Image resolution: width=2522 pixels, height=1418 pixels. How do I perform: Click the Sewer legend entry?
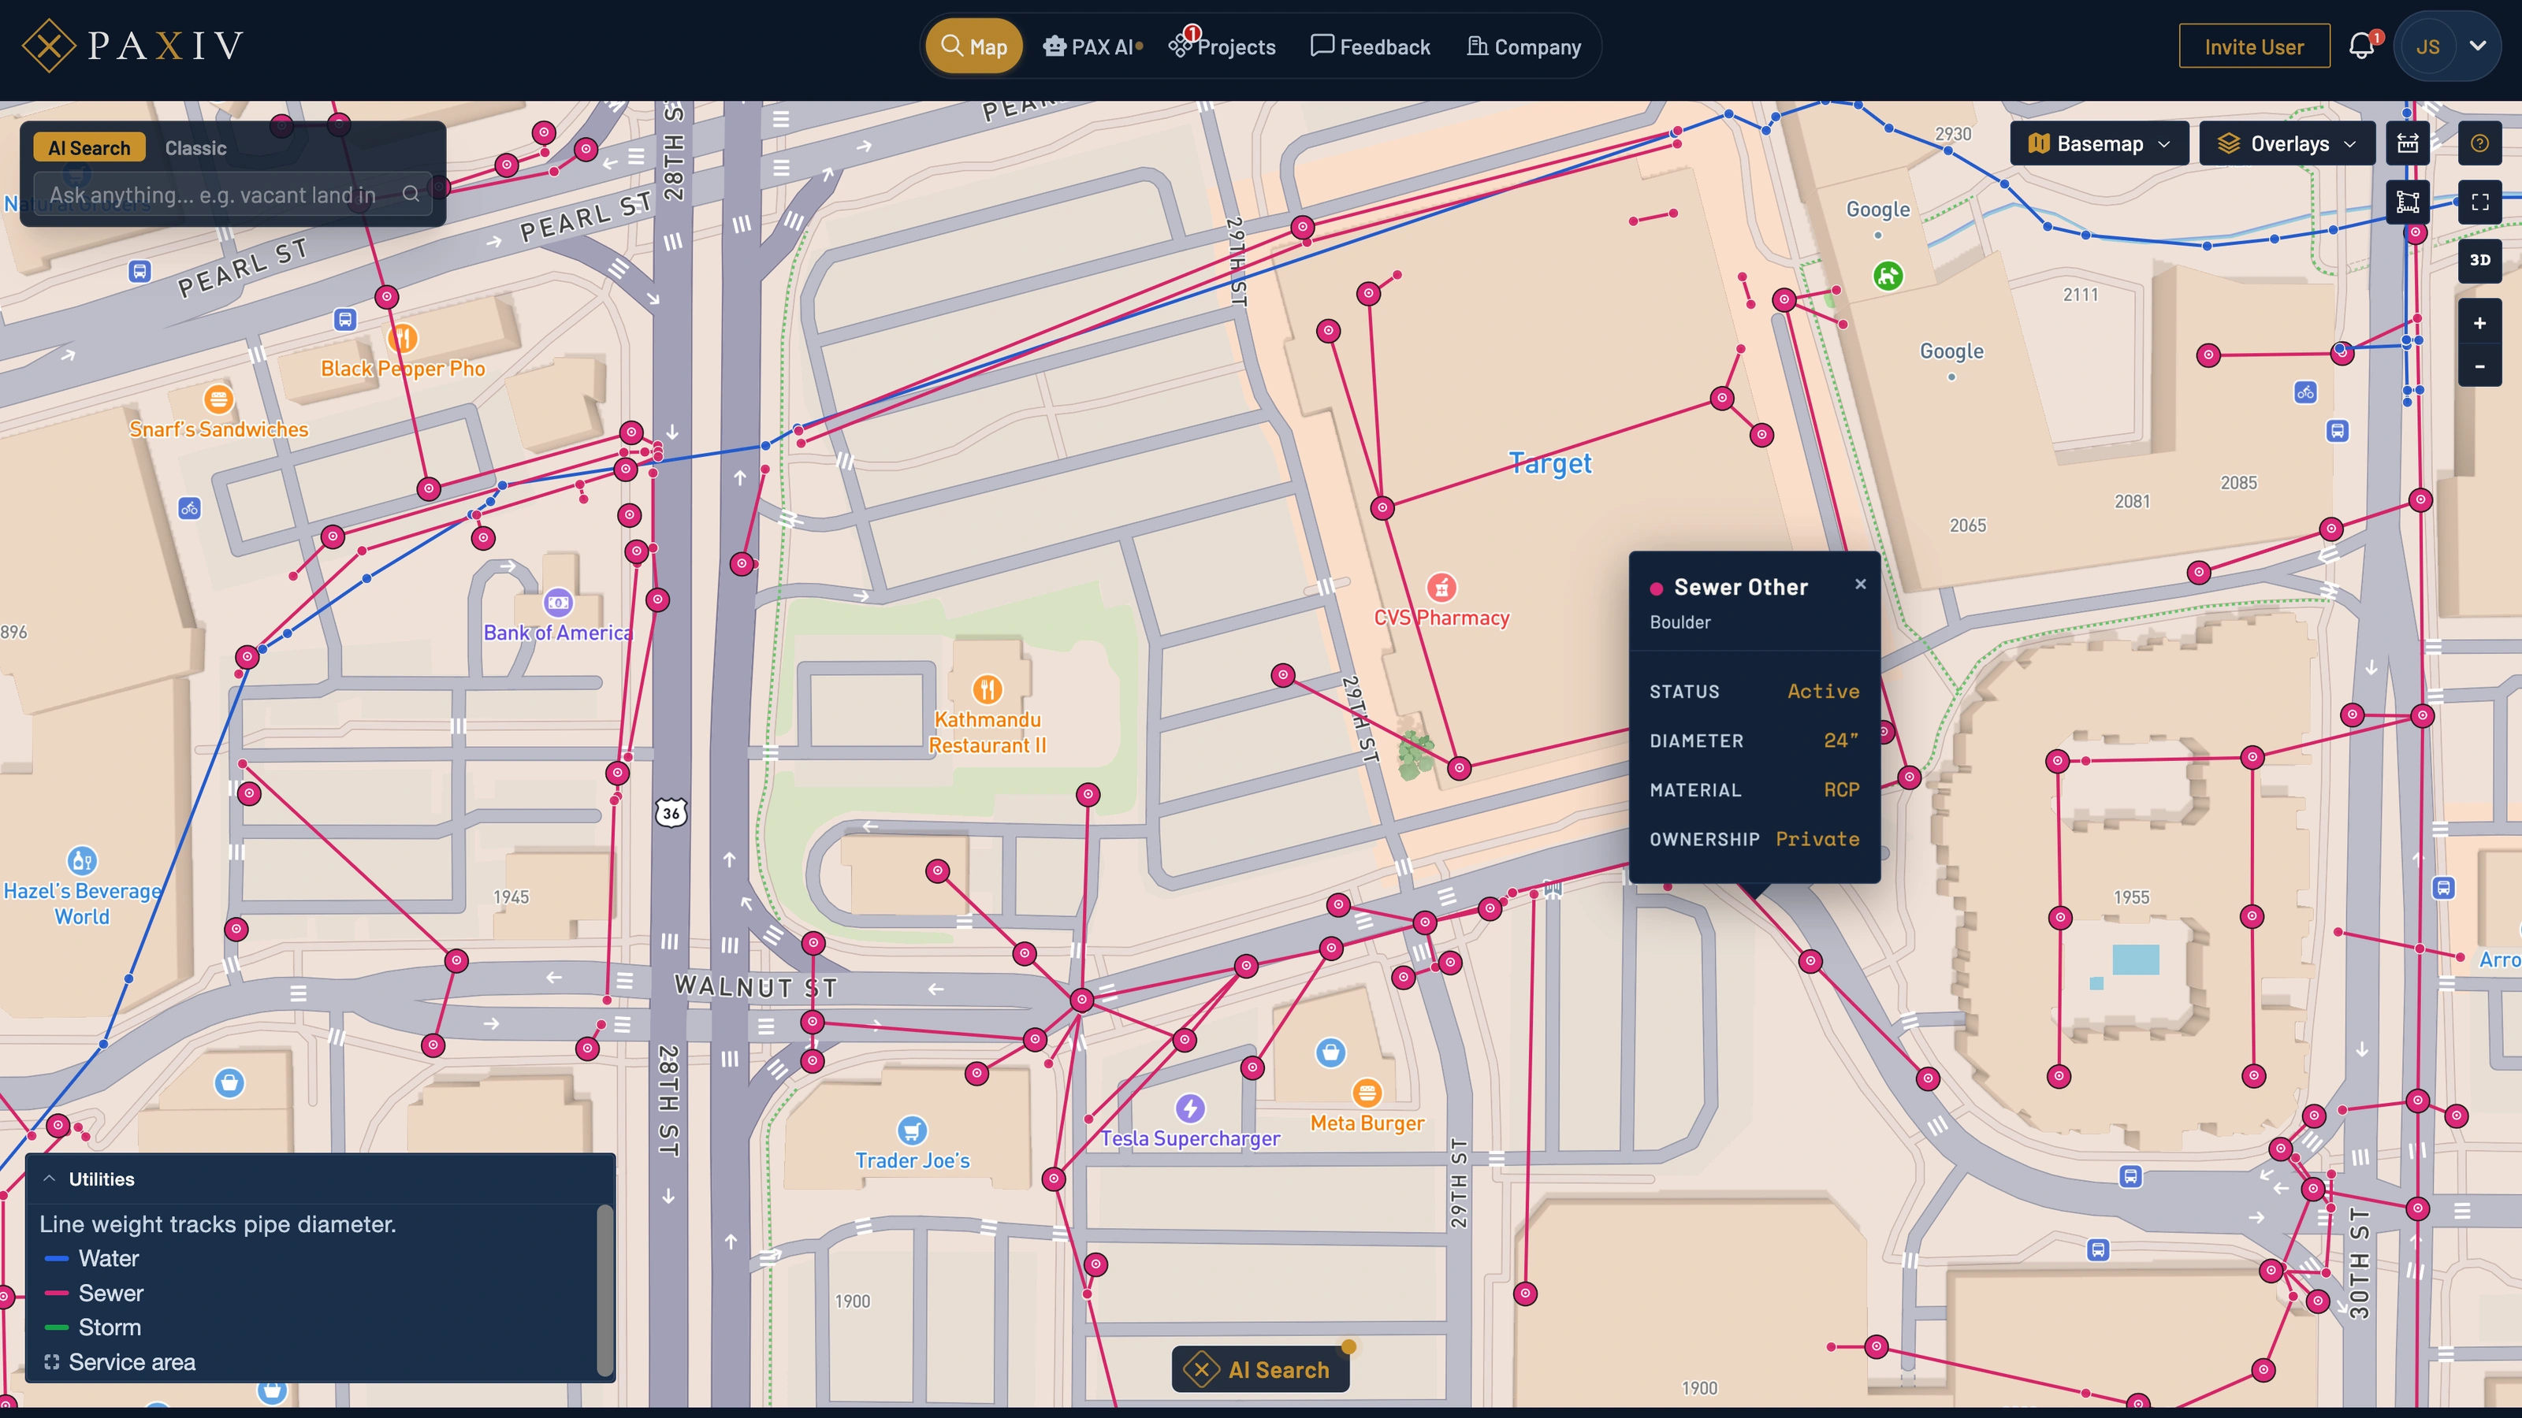[x=94, y=1293]
